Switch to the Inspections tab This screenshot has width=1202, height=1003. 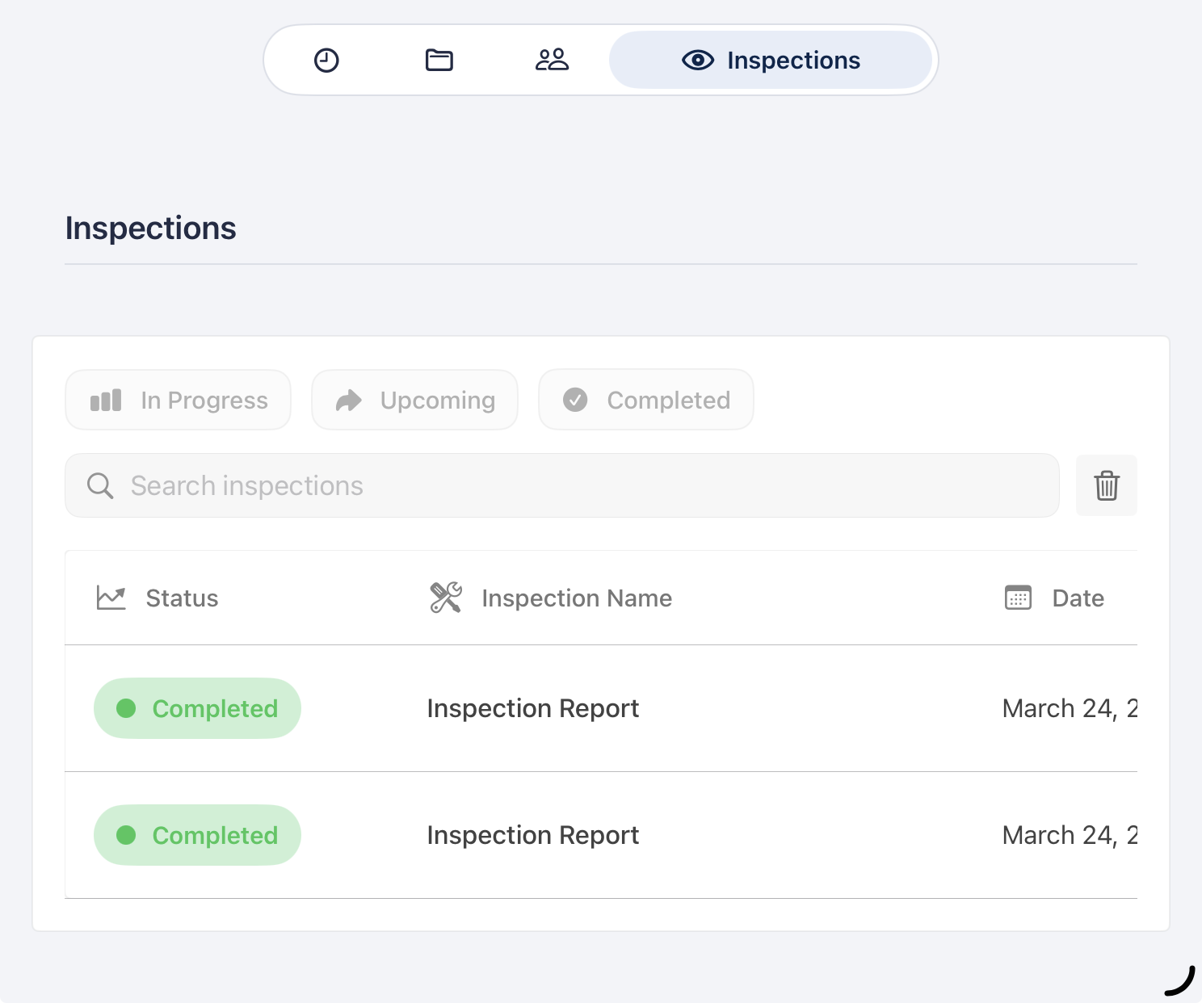tap(771, 60)
